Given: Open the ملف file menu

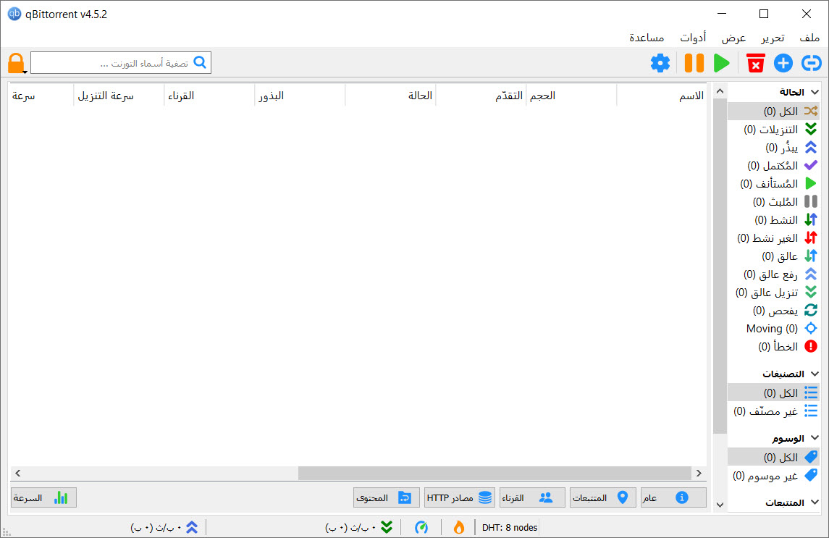Looking at the screenshot, I should coord(809,38).
